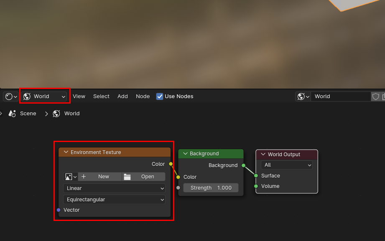Click the World globe icon in the breadcrumb
Screen dimensions: 385x241
(56, 114)
